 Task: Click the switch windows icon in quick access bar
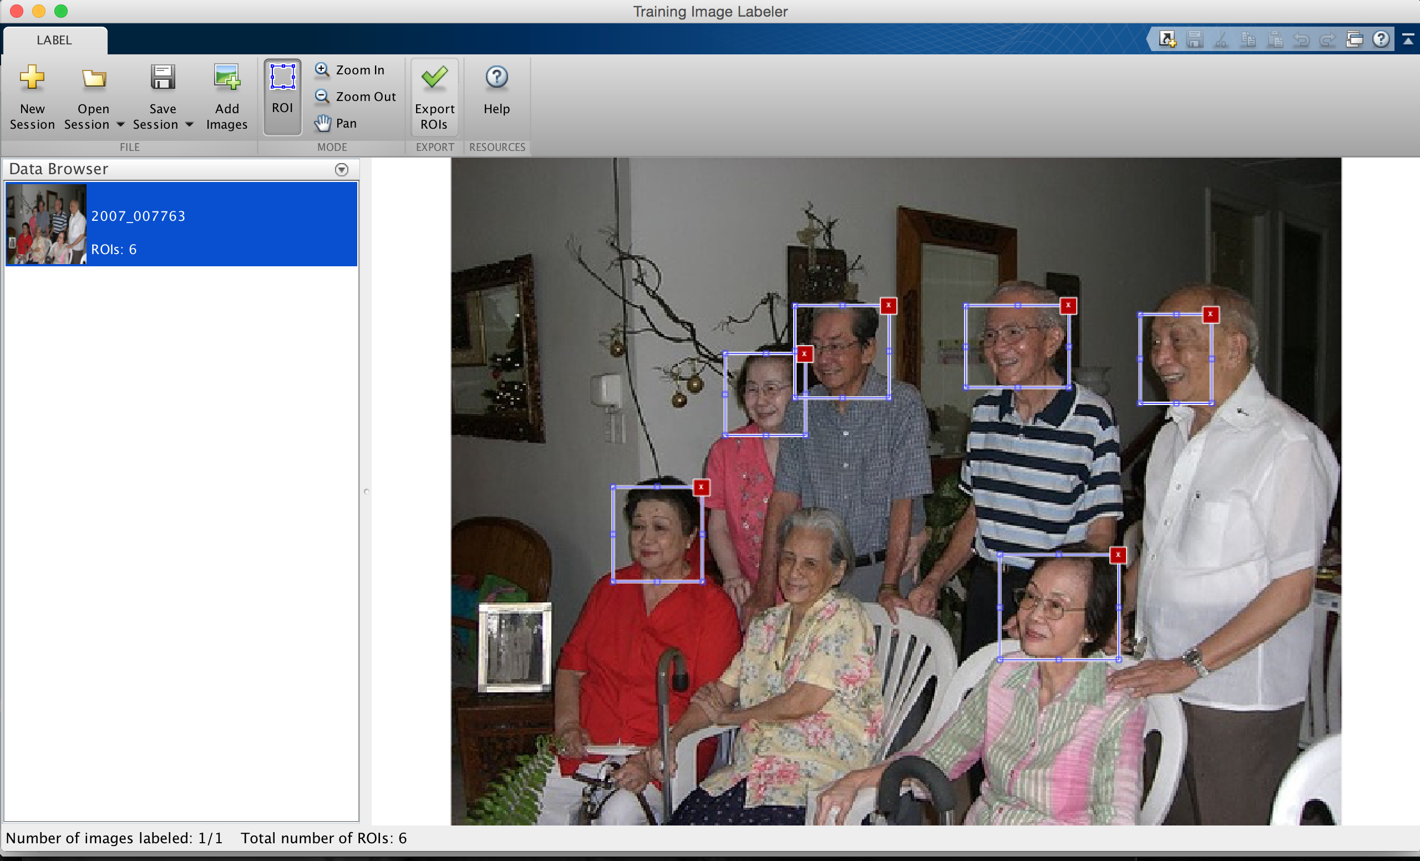pyautogui.click(x=1355, y=39)
